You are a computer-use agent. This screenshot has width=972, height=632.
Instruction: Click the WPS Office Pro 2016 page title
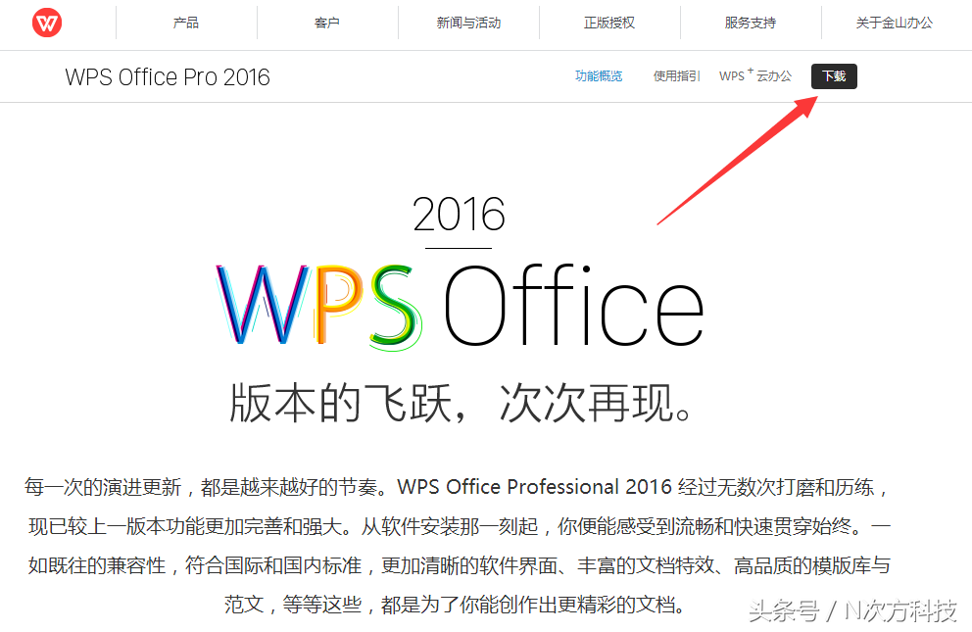pos(168,77)
